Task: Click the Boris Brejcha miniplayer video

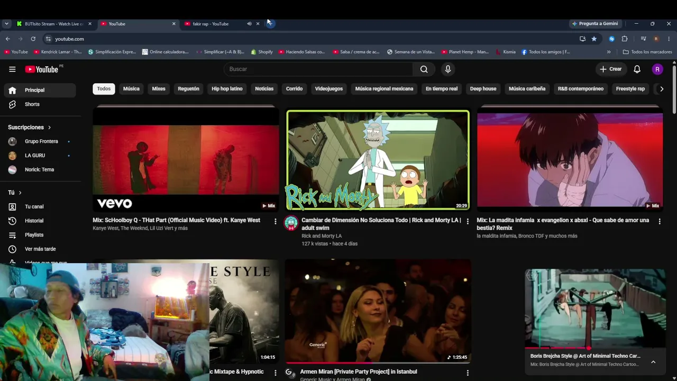Action: [595, 308]
